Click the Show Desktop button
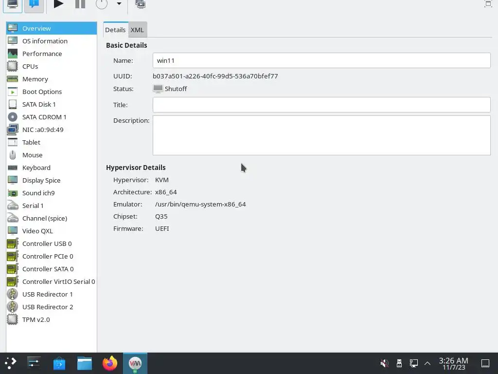The height and width of the screenshot is (374, 498). click(x=485, y=363)
